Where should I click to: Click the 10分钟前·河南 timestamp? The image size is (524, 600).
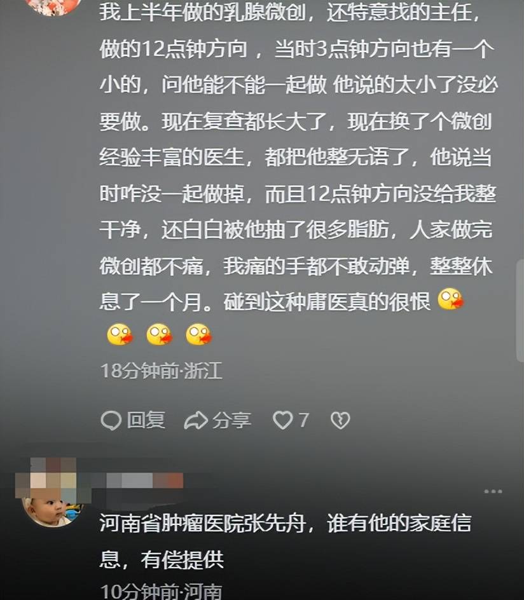tap(161, 591)
